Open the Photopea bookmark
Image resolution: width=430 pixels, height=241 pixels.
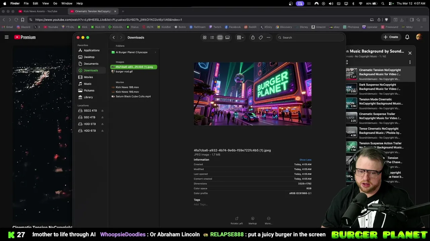pyautogui.click(x=351, y=27)
